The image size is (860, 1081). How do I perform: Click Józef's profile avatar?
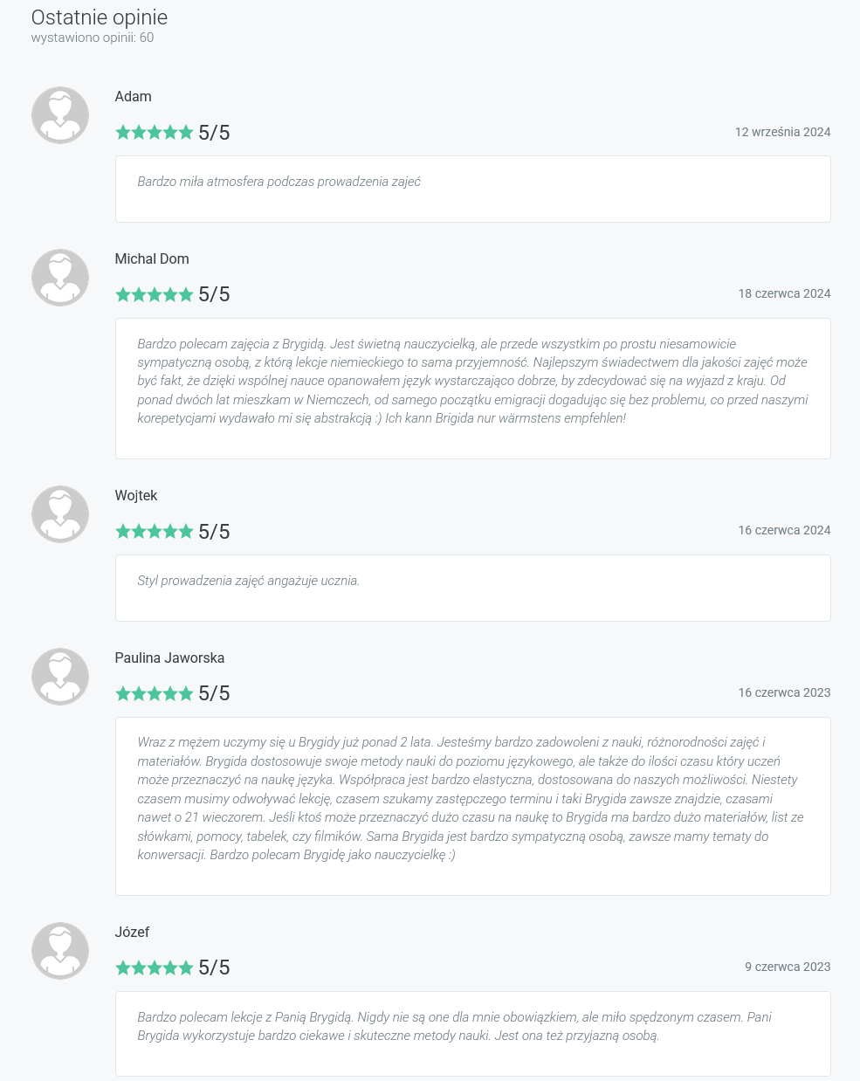[x=60, y=951]
